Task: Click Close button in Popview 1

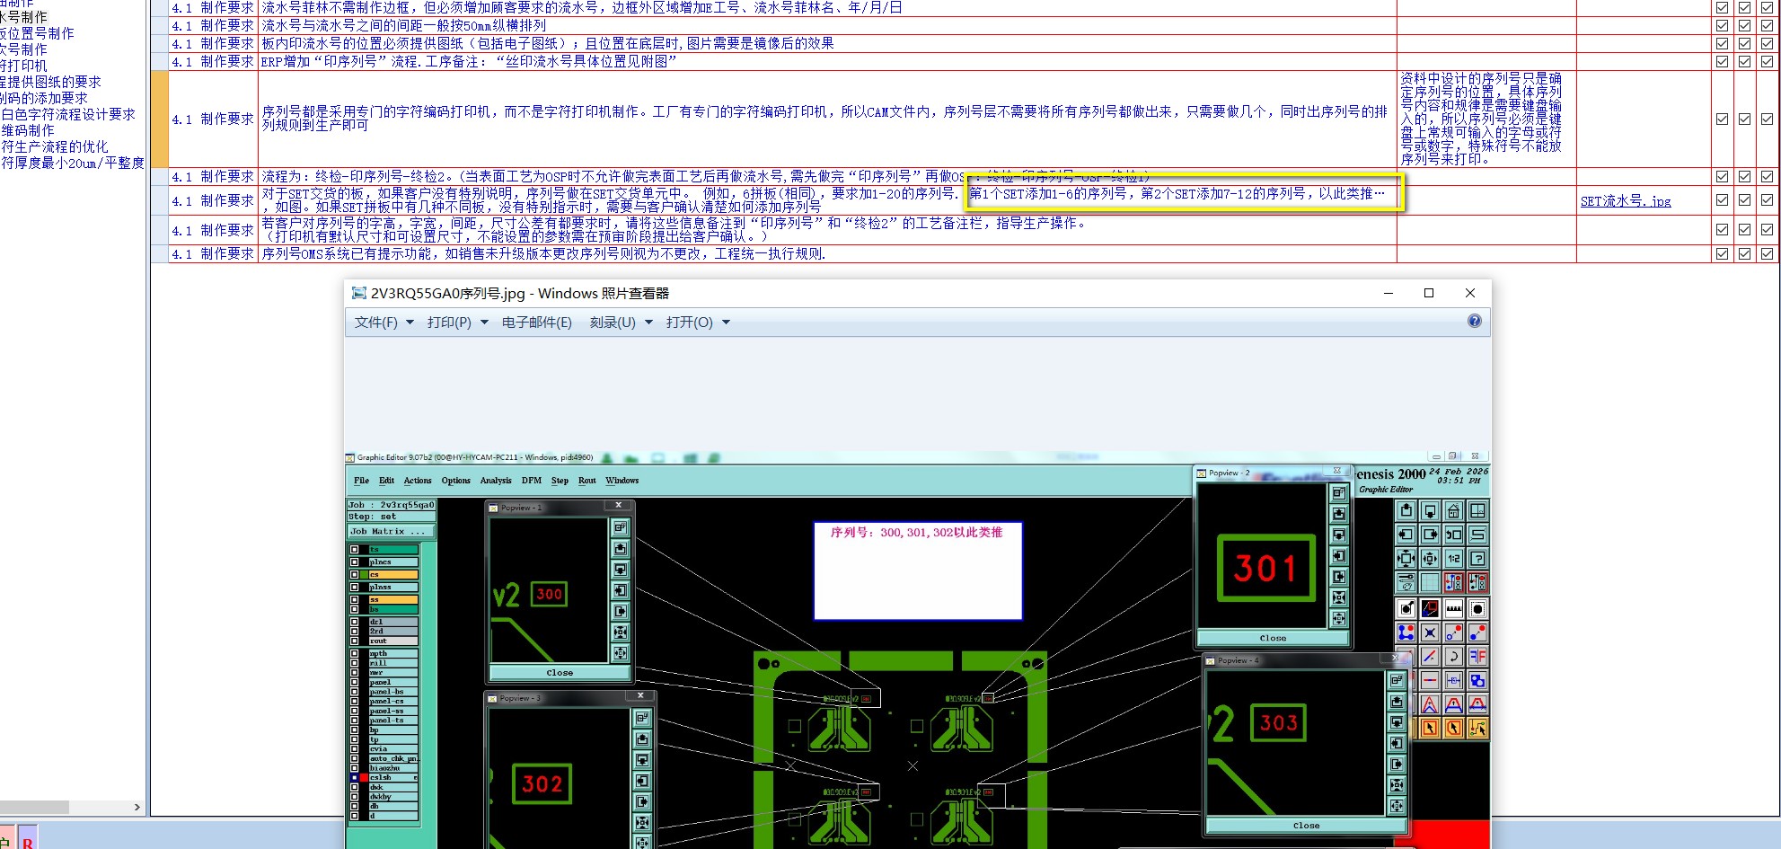Action: [560, 672]
